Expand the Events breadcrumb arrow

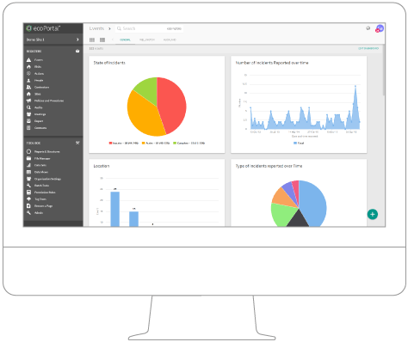[109, 28]
